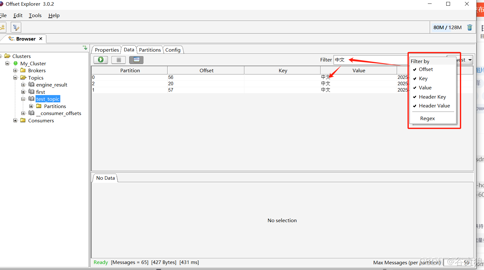484x270 pixels.
Task: Uncheck Value in the Filter by menu
Action: [x=425, y=88]
